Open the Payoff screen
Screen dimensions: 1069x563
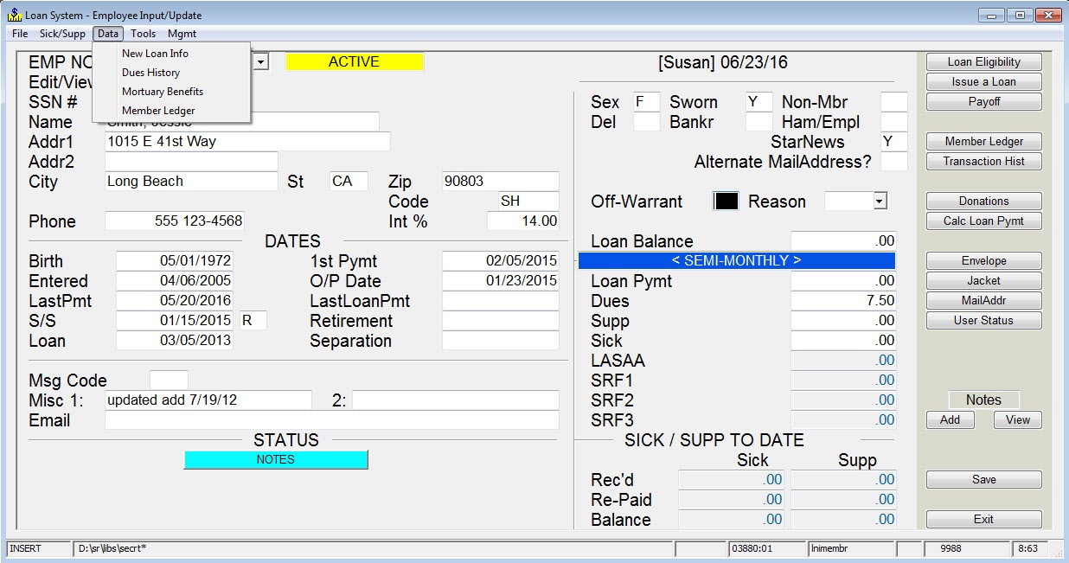[983, 101]
